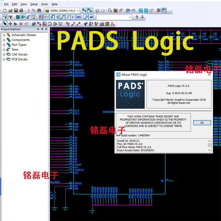Screen dimensions: 221x221
Task: Open the Help menu
Action: (54, 4)
